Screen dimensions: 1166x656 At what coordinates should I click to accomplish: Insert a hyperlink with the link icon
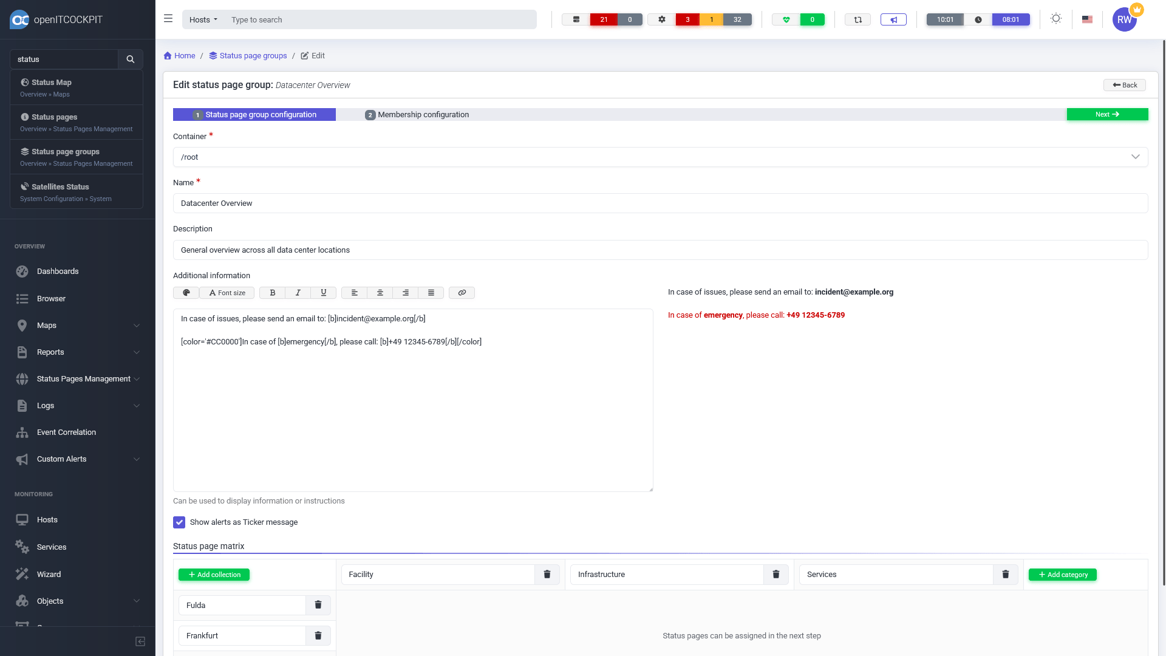[x=462, y=293]
